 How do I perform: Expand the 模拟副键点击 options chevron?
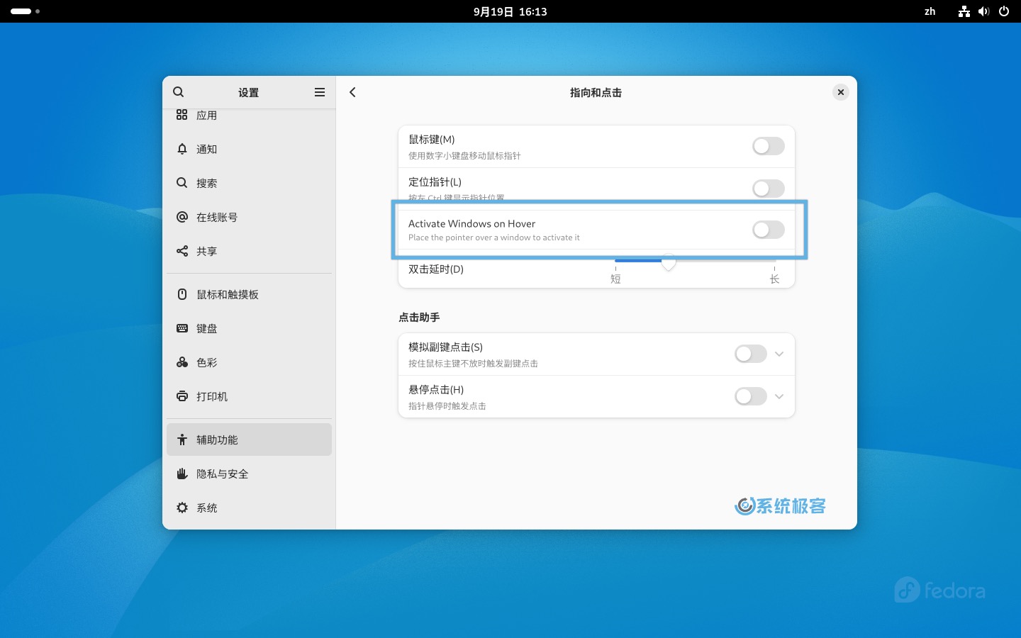click(x=779, y=354)
